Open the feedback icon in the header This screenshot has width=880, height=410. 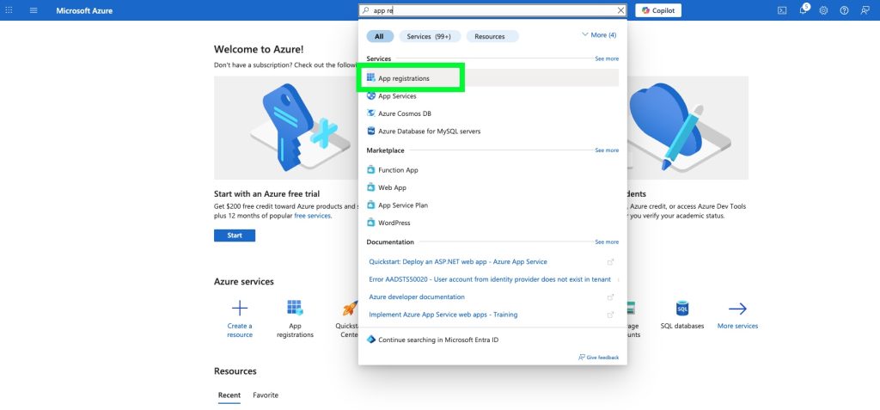[865, 10]
